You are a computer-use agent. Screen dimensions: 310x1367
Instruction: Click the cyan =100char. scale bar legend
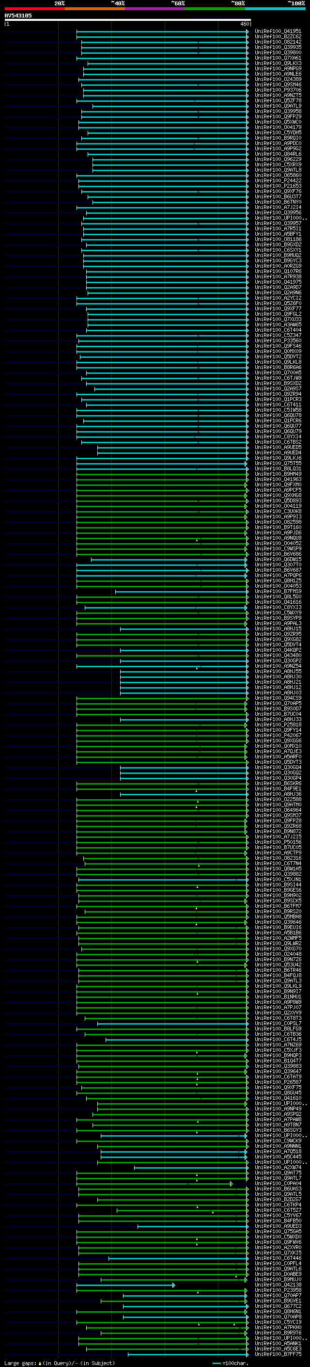tap(216, 1363)
